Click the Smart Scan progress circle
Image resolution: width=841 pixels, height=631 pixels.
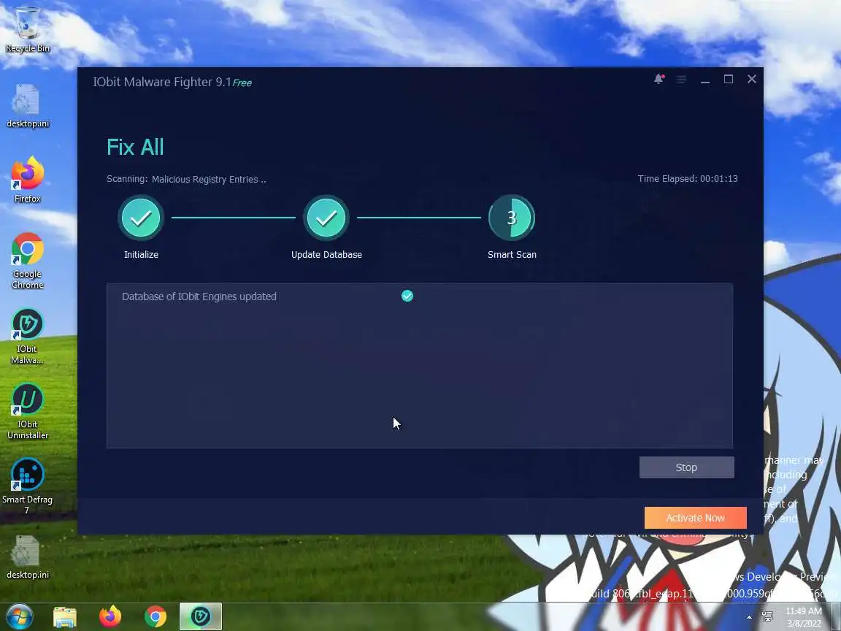[x=512, y=218]
